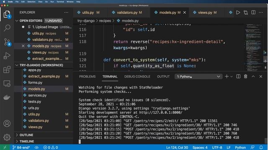Open the Accounts menu icon
This screenshot has height=150, width=268.
coord(7,123)
